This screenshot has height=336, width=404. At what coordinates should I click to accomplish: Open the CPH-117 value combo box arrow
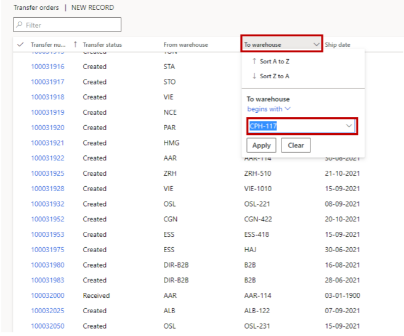click(x=349, y=126)
